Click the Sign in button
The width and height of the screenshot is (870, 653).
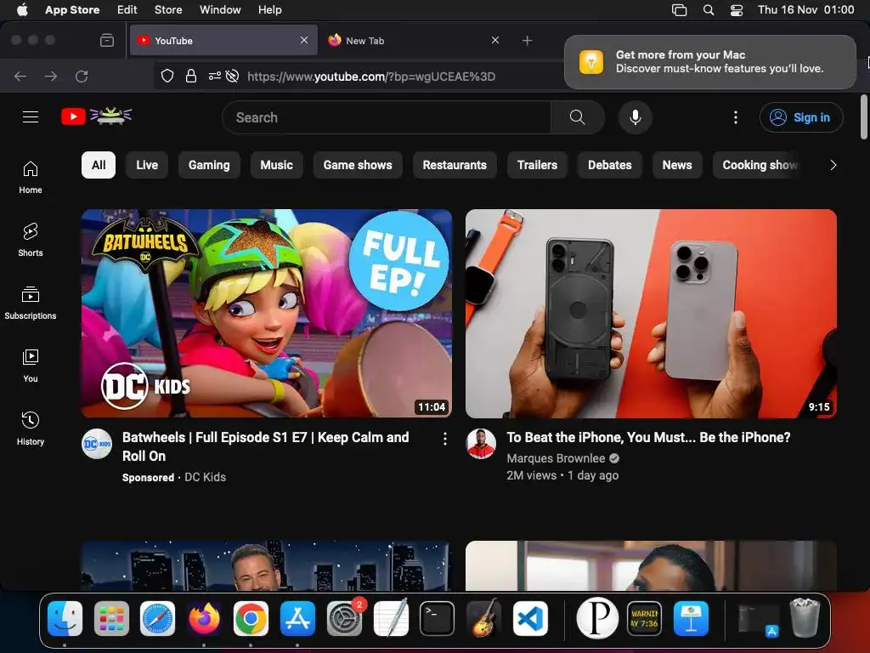tap(801, 117)
